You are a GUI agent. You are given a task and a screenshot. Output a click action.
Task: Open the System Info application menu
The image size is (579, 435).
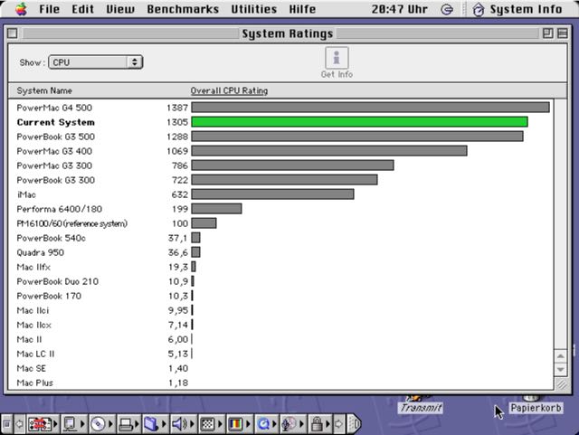(x=517, y=9)
